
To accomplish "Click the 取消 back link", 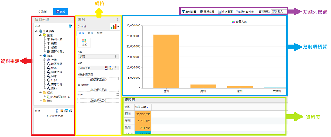I will (42, 12).
